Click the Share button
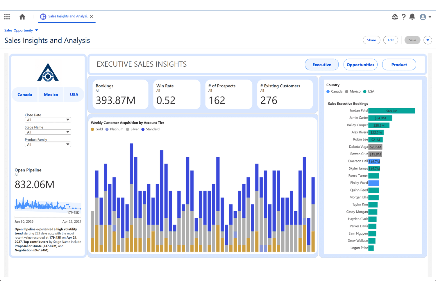This screenshot has width=436, height=291. coord(371,40)
